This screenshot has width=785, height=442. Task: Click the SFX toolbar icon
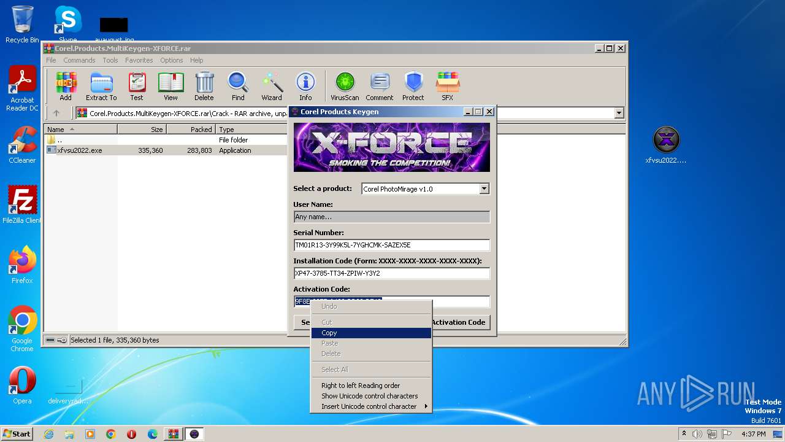tap(448, 86)
